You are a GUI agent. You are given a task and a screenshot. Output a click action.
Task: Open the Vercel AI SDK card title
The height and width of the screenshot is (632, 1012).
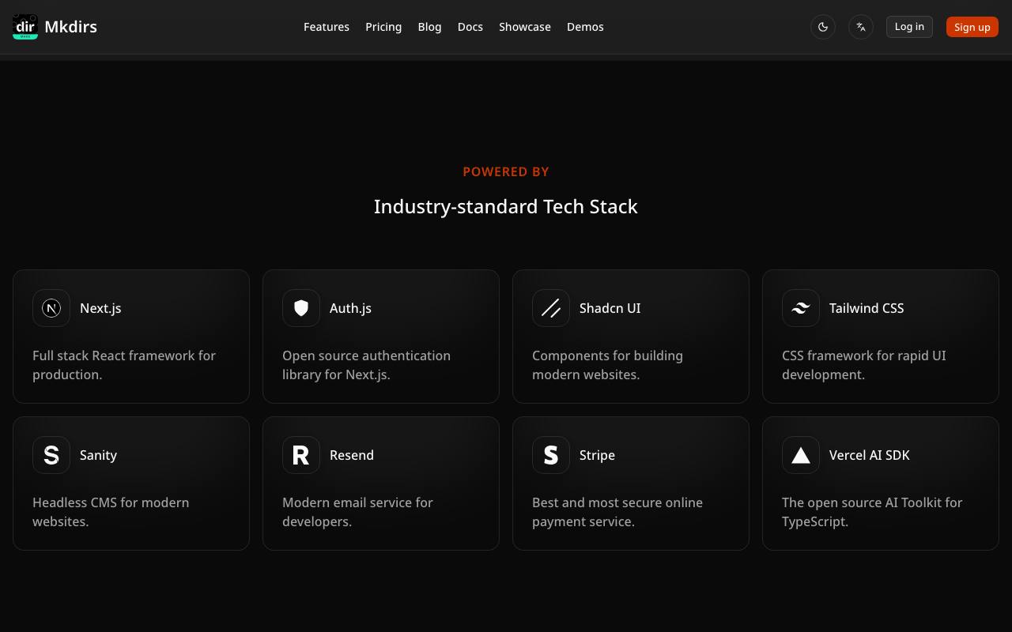(x=870, y=455)
